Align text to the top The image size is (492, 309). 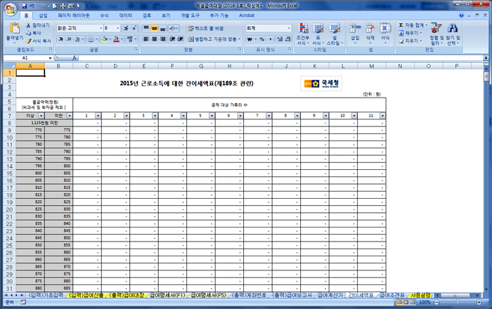pyautogui.click(x=146, y=28)
